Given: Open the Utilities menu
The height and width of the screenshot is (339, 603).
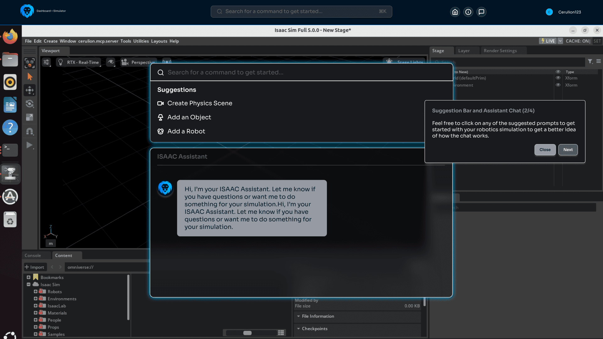Looking at the screenshot, I should [141, 41].
